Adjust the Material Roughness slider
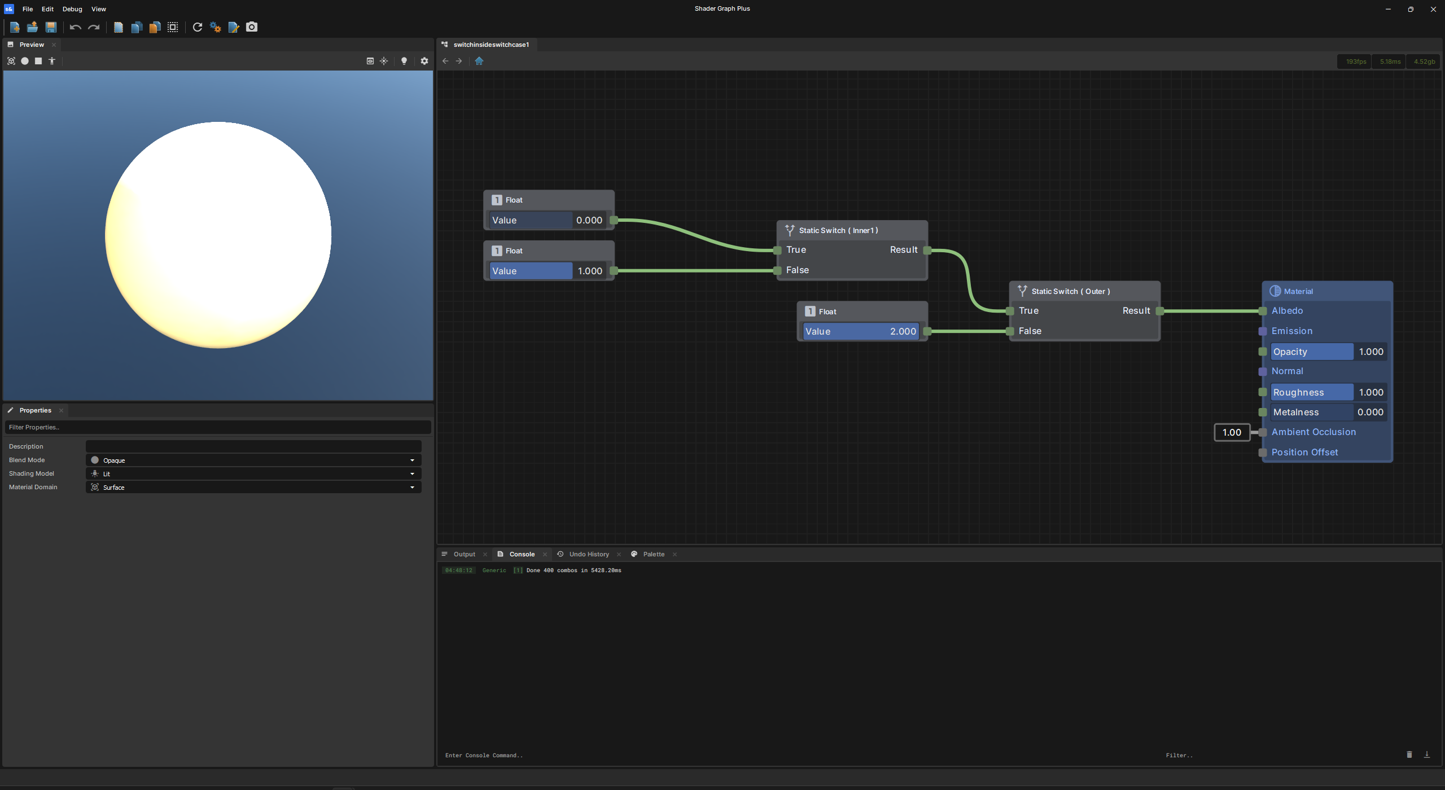Screen dimensions: 1445x790 (x=1329, y=392)
